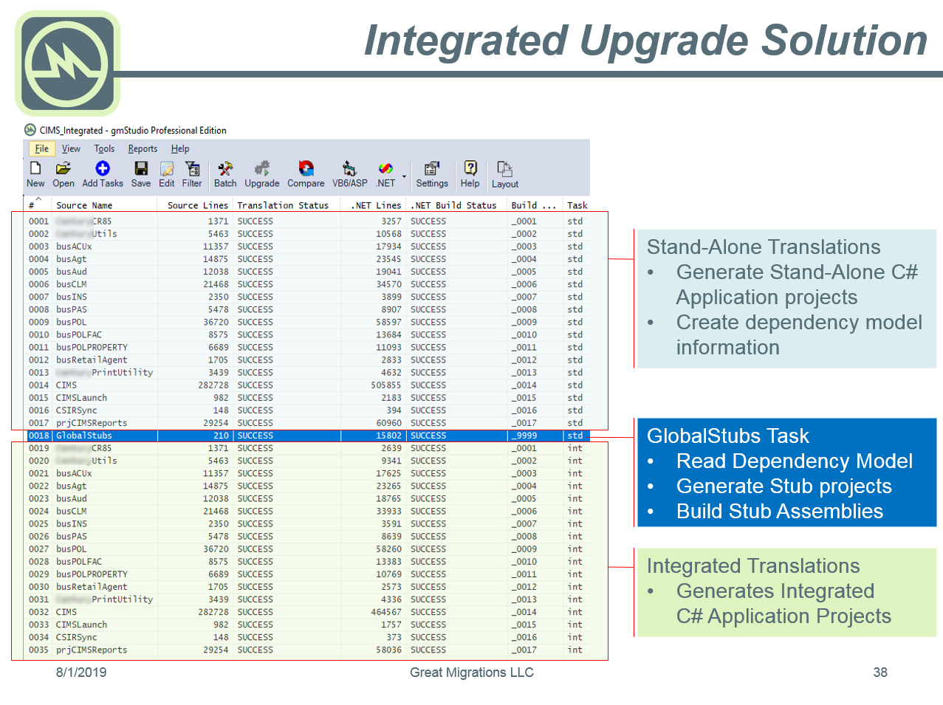Click the VB6/ASP toolbar icon
943x705 pixels.
[349, 169]
